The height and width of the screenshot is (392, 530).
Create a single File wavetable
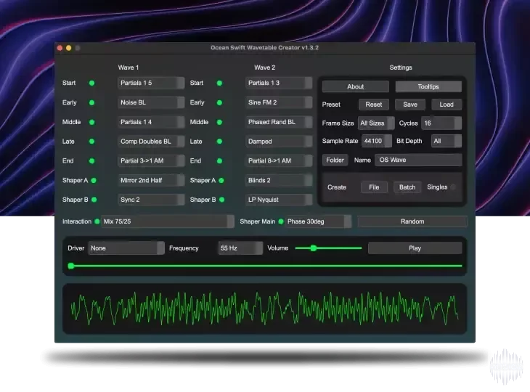coord(374,187)
